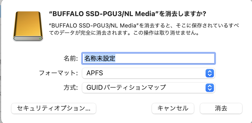This screenshot has height=123, width=252.
Task: Open セキュリティオプション… settings
Action: click(54, 108)
